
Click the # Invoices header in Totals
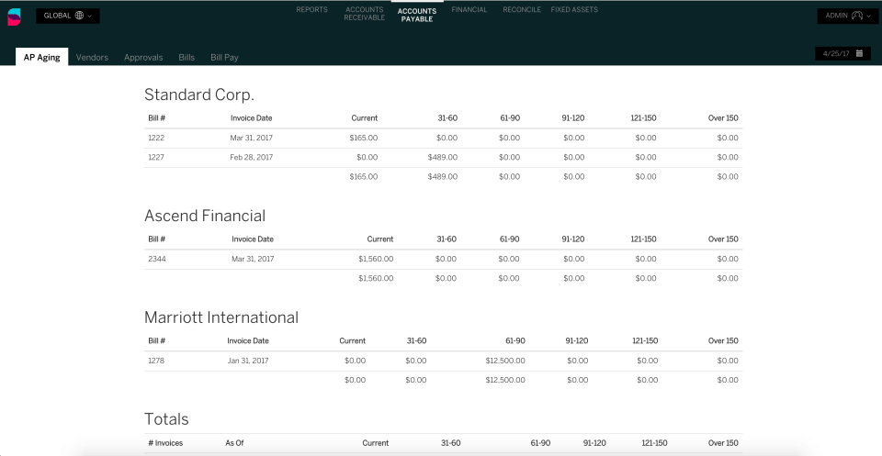coord(165,443)
